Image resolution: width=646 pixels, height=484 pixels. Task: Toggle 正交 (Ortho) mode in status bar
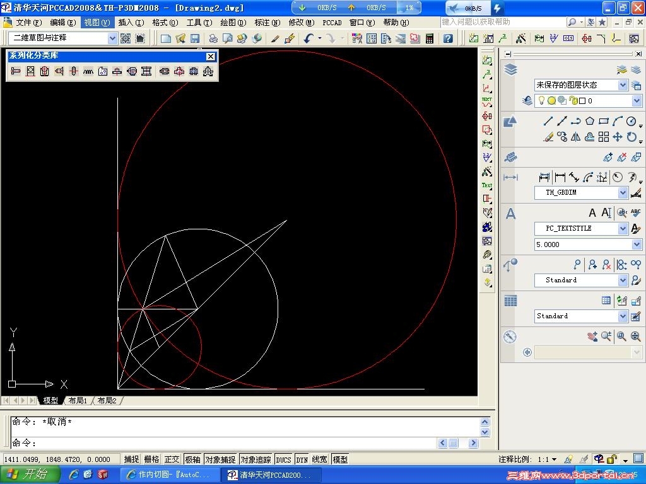pyautogui.click(x=172, y=459)
